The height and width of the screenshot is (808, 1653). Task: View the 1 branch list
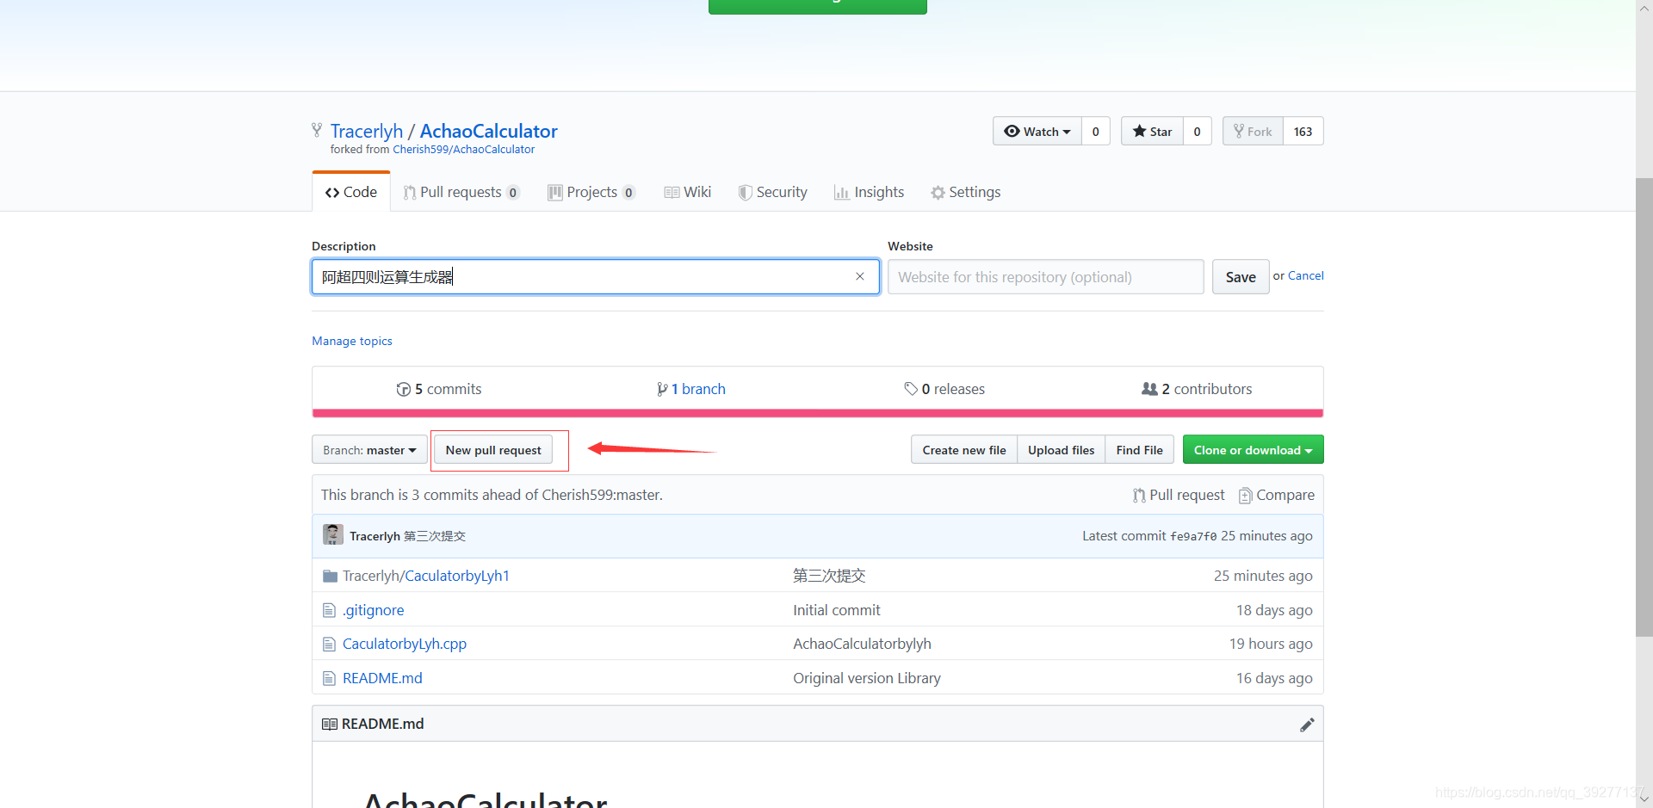coord(691,389)
